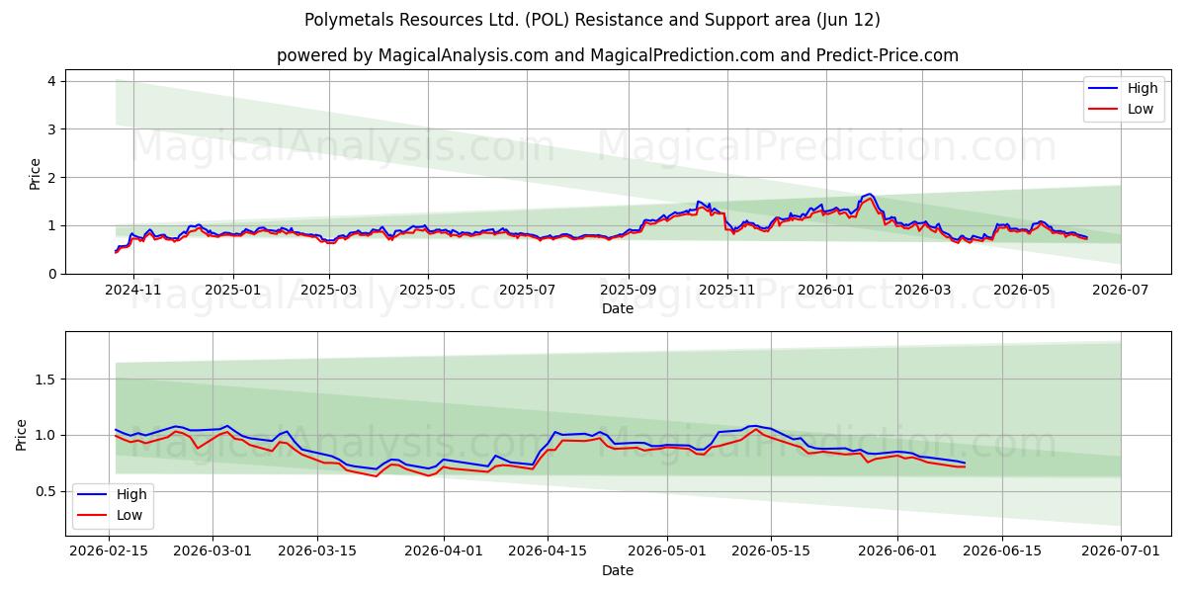1186x593 pixels.
Task: Click top chart x-axis label '2026-07'
Action: [1121, 291]
